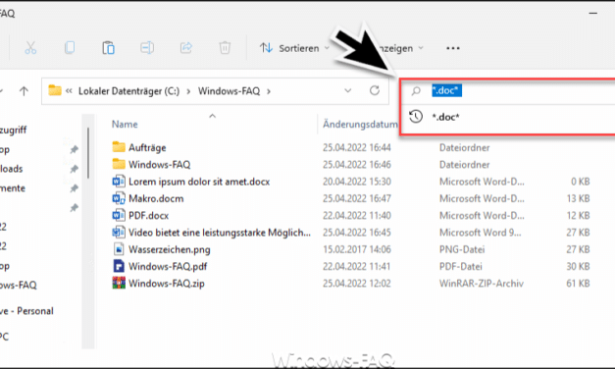Expand address bar history chevron
615x369 pixels.
click(x=347, y=90)
